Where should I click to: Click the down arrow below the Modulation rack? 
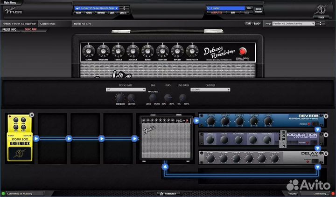[318, 148]
